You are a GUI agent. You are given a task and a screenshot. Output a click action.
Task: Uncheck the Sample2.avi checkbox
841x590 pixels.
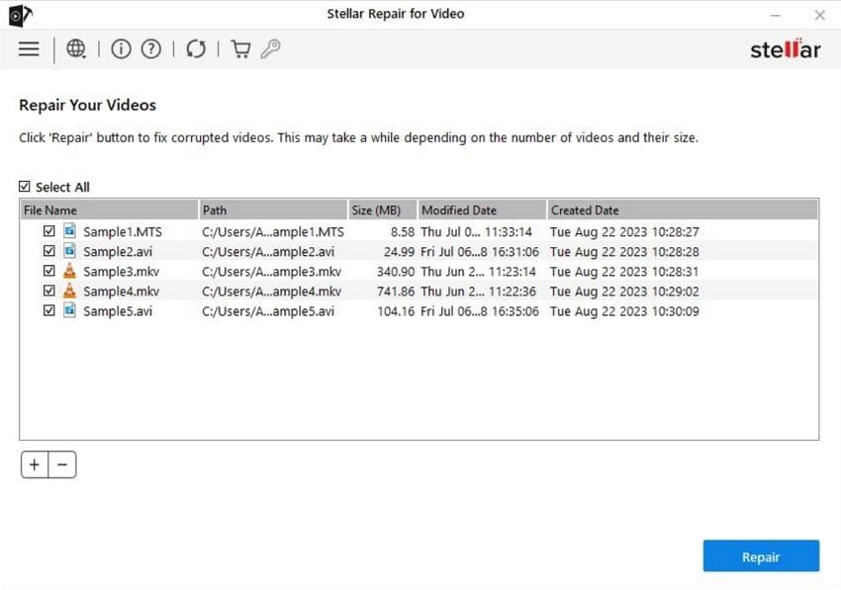tap(49, 251)
